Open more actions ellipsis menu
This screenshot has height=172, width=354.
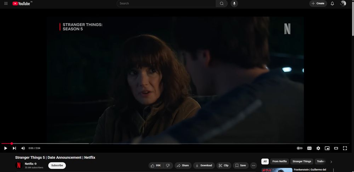253,166
